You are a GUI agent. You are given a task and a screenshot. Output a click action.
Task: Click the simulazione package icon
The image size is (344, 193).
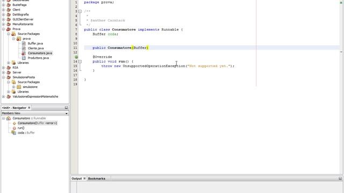tap(19, 87)
